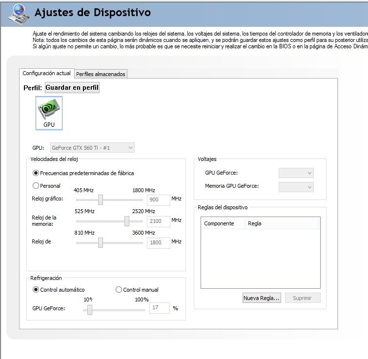368x359 pixels.
Task: Switch to Configuración actual tab
Action: (x=46, y=74)
